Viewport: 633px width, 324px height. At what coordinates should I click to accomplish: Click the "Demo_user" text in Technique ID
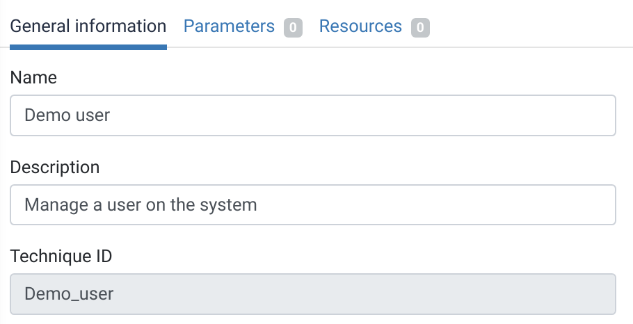[x=69, y=294]
